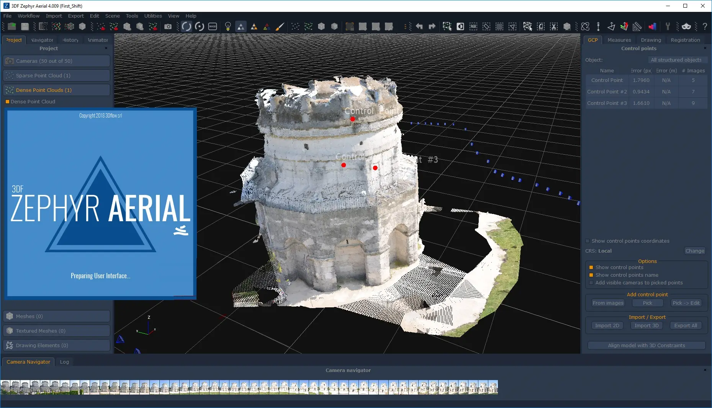
Task: Click the Import 2D button
Action: (607, 326)
